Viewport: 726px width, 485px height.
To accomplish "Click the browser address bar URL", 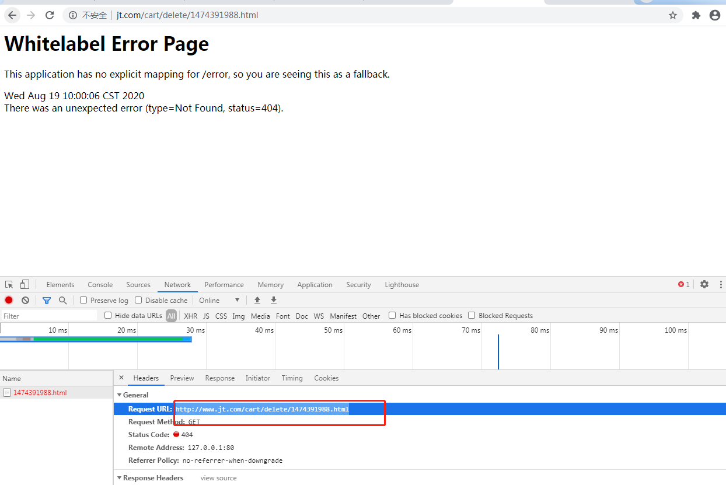I will pos(187,15).
